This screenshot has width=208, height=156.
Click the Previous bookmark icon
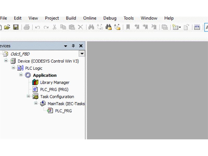137,27
